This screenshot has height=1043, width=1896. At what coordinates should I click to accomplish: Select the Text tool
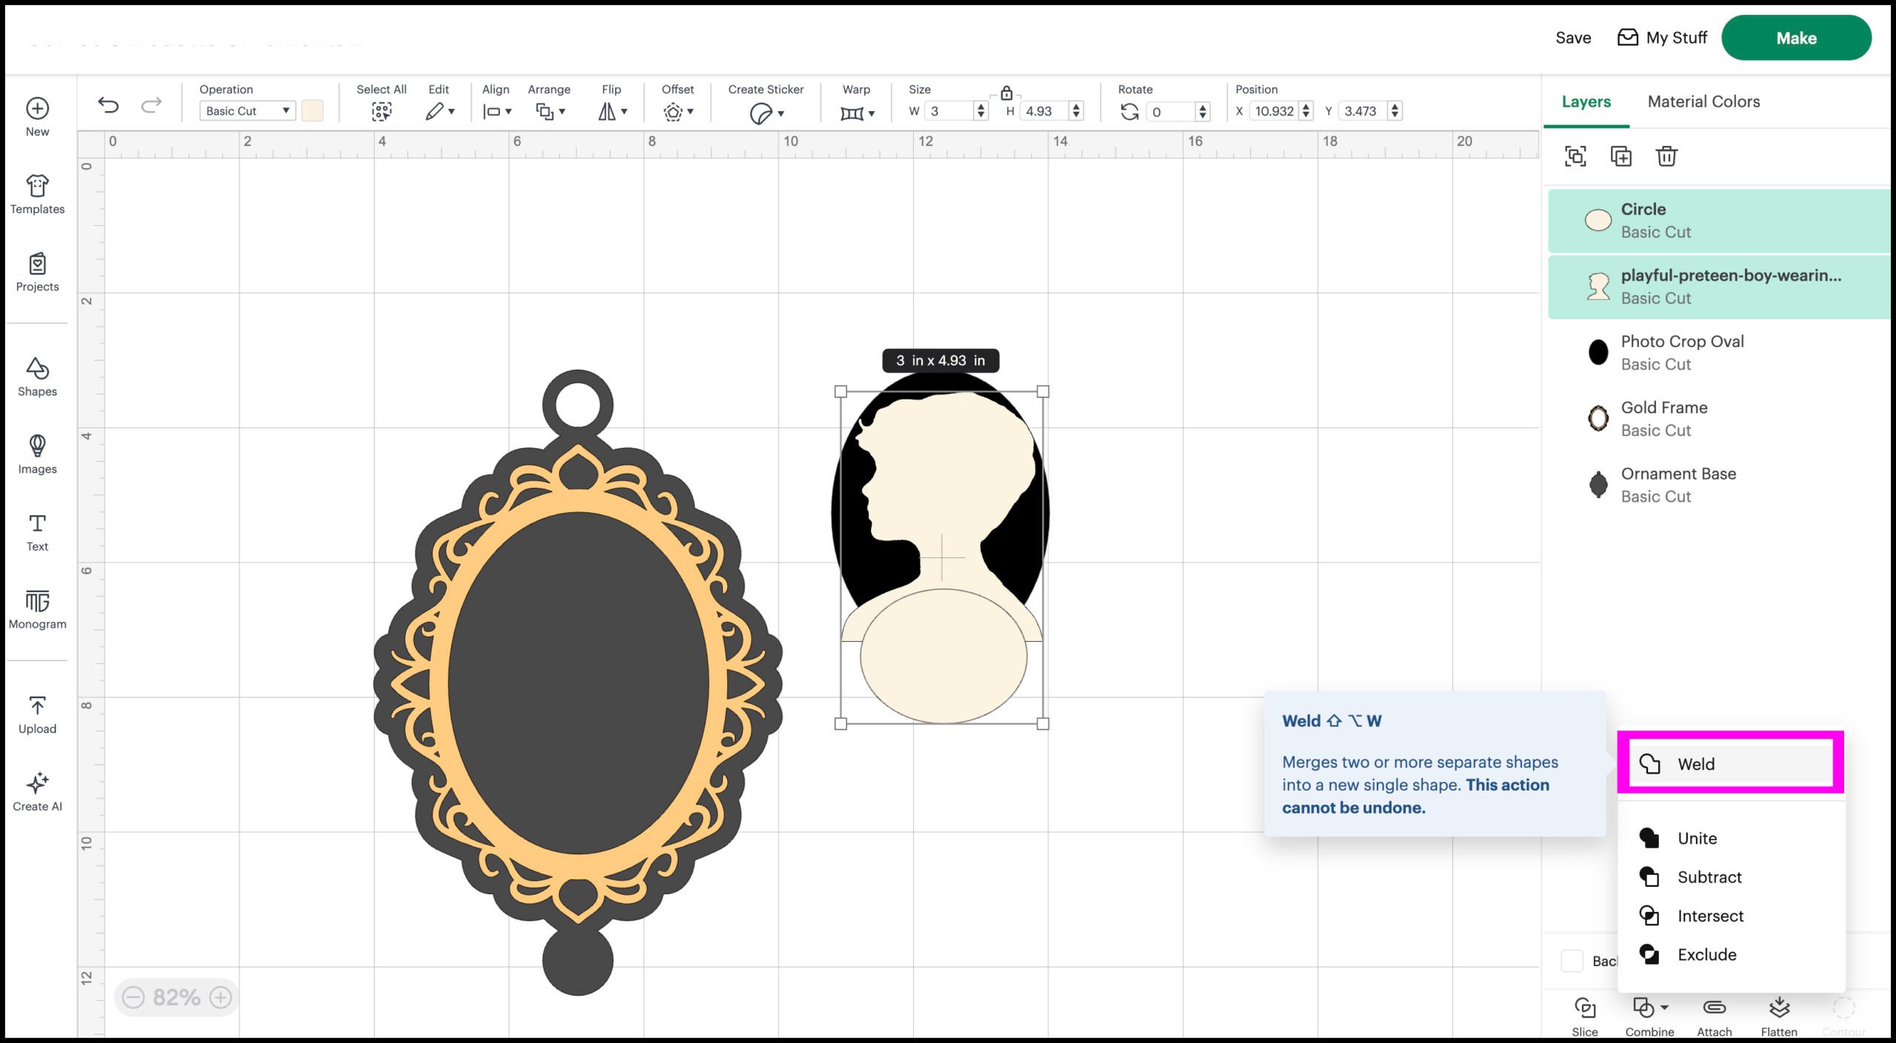[x=36, y=530]
